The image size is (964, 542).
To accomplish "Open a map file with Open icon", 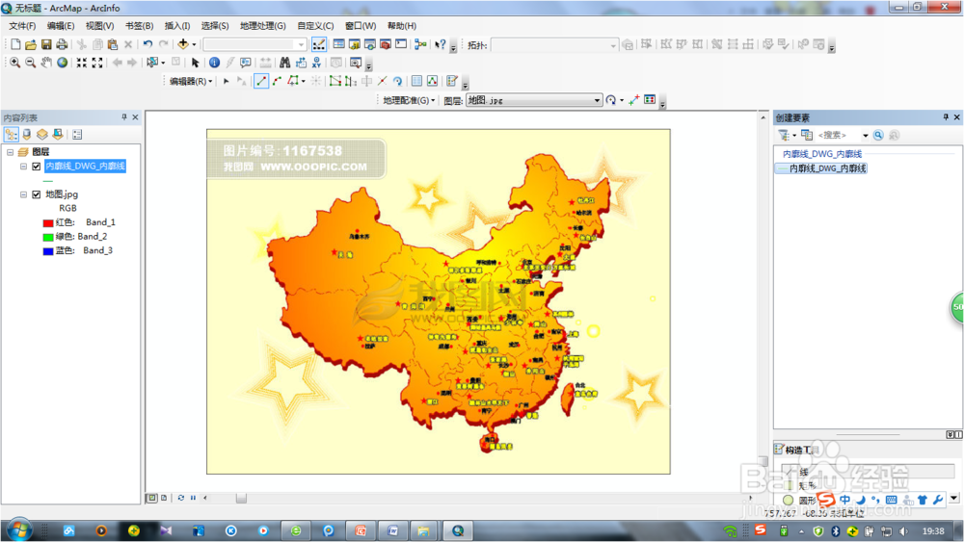I will point(30,44).
